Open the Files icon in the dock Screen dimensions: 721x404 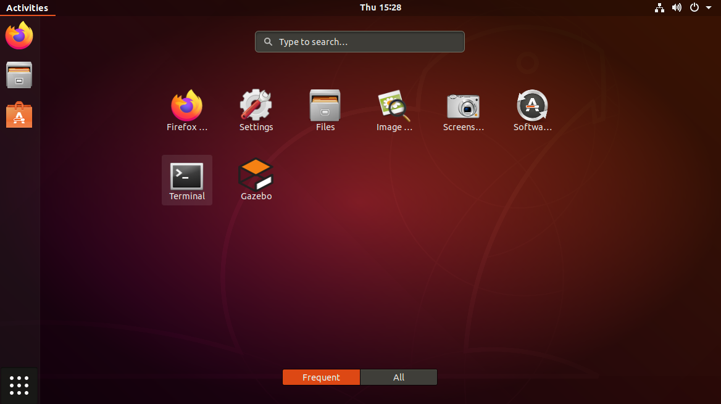pyautogui.click(x=19, y=75)
